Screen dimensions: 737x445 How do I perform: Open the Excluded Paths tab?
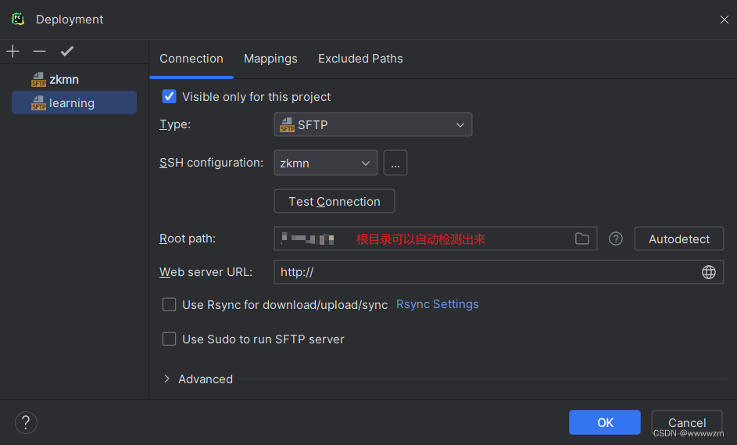pyautogui.click(x=360, y=59)
